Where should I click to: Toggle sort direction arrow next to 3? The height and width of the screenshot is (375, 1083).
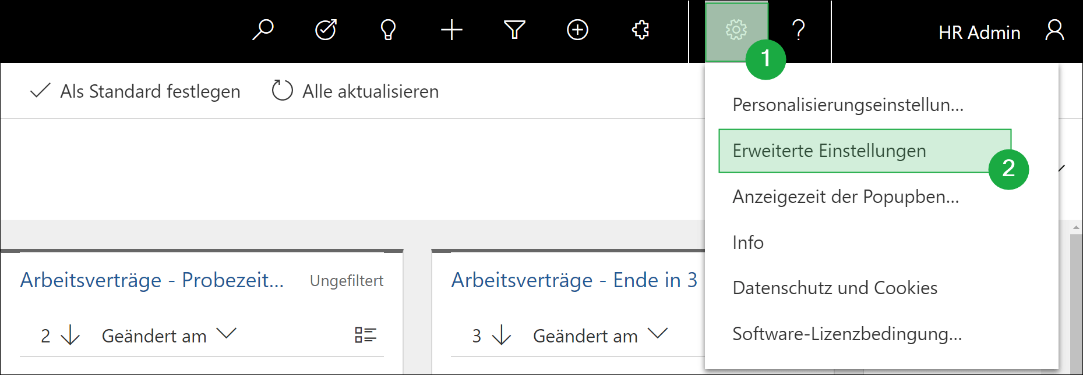[502, 335]
